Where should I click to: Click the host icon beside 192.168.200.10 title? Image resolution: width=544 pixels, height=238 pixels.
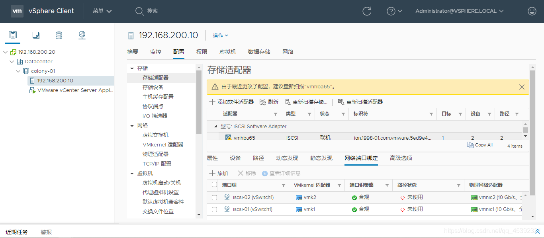131,35
